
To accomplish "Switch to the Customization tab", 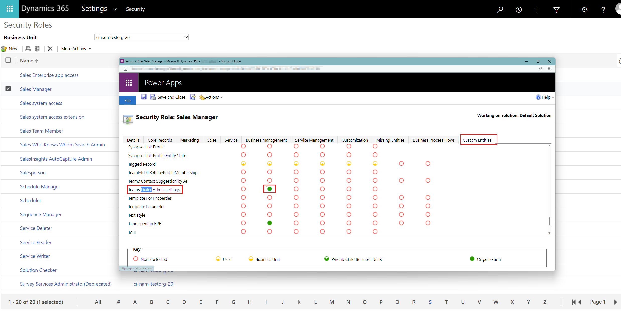I will (355, 140).
